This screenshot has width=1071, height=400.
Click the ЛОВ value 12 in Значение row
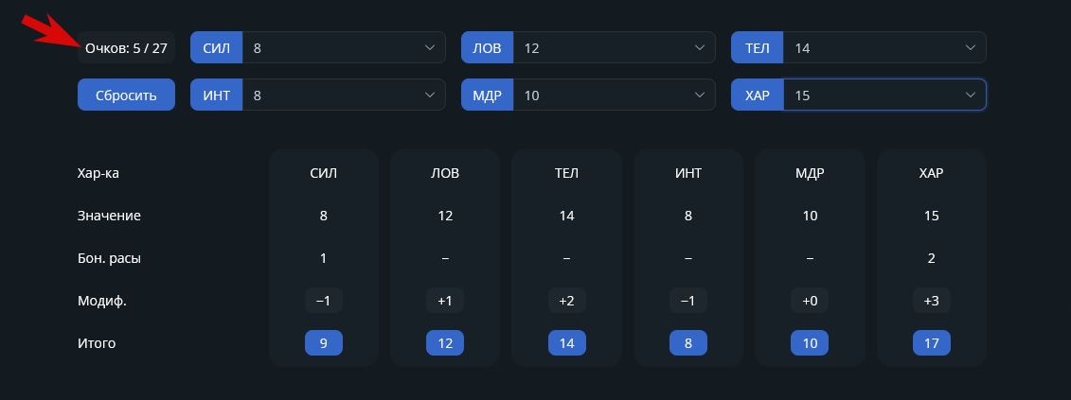pos(445,216)
